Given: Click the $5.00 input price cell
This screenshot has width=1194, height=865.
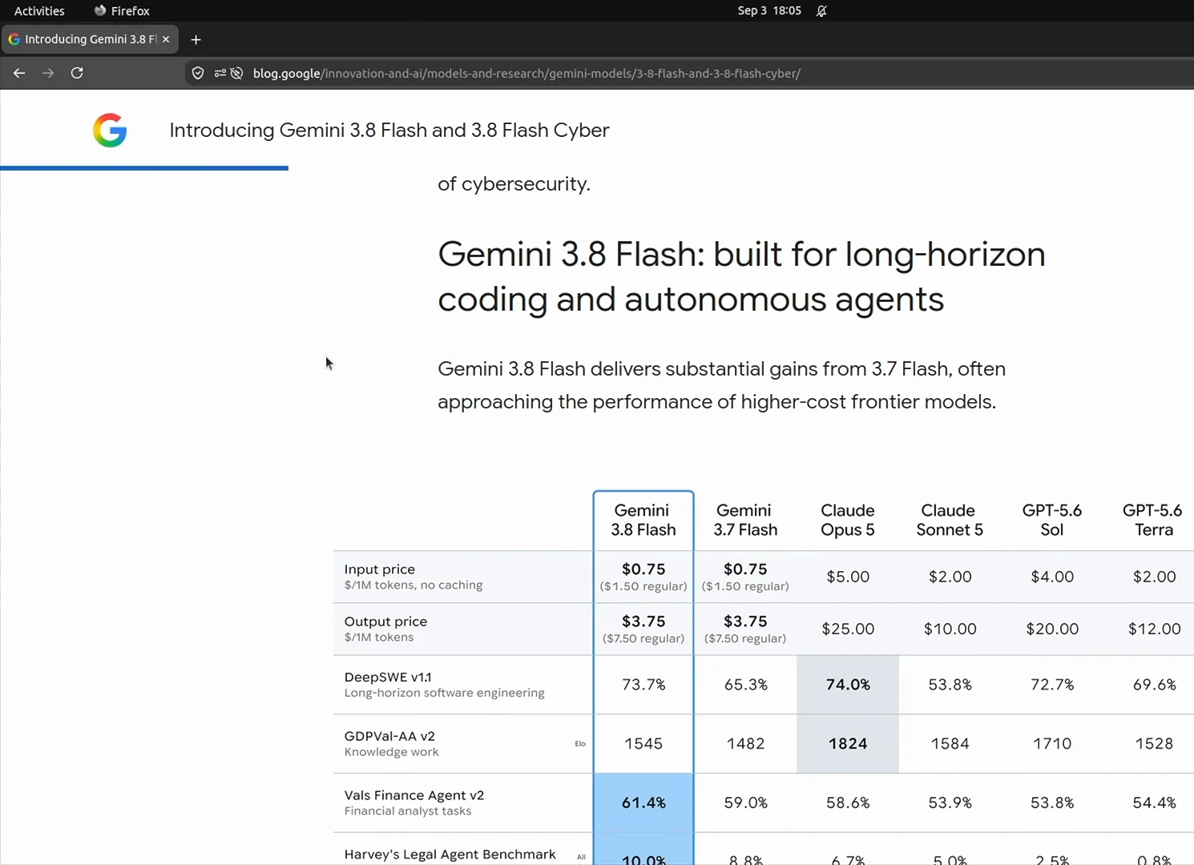Looking at the screenshot, I should click(848, 577).
